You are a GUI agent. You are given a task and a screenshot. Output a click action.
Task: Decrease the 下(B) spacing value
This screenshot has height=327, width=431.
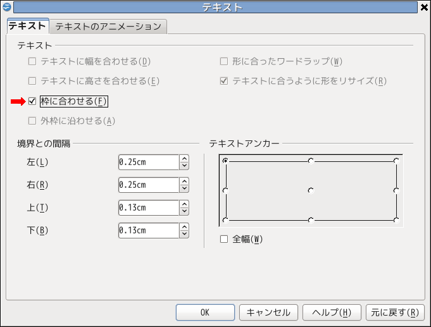184,234
